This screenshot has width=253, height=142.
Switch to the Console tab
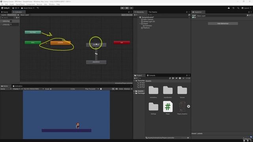151,75
